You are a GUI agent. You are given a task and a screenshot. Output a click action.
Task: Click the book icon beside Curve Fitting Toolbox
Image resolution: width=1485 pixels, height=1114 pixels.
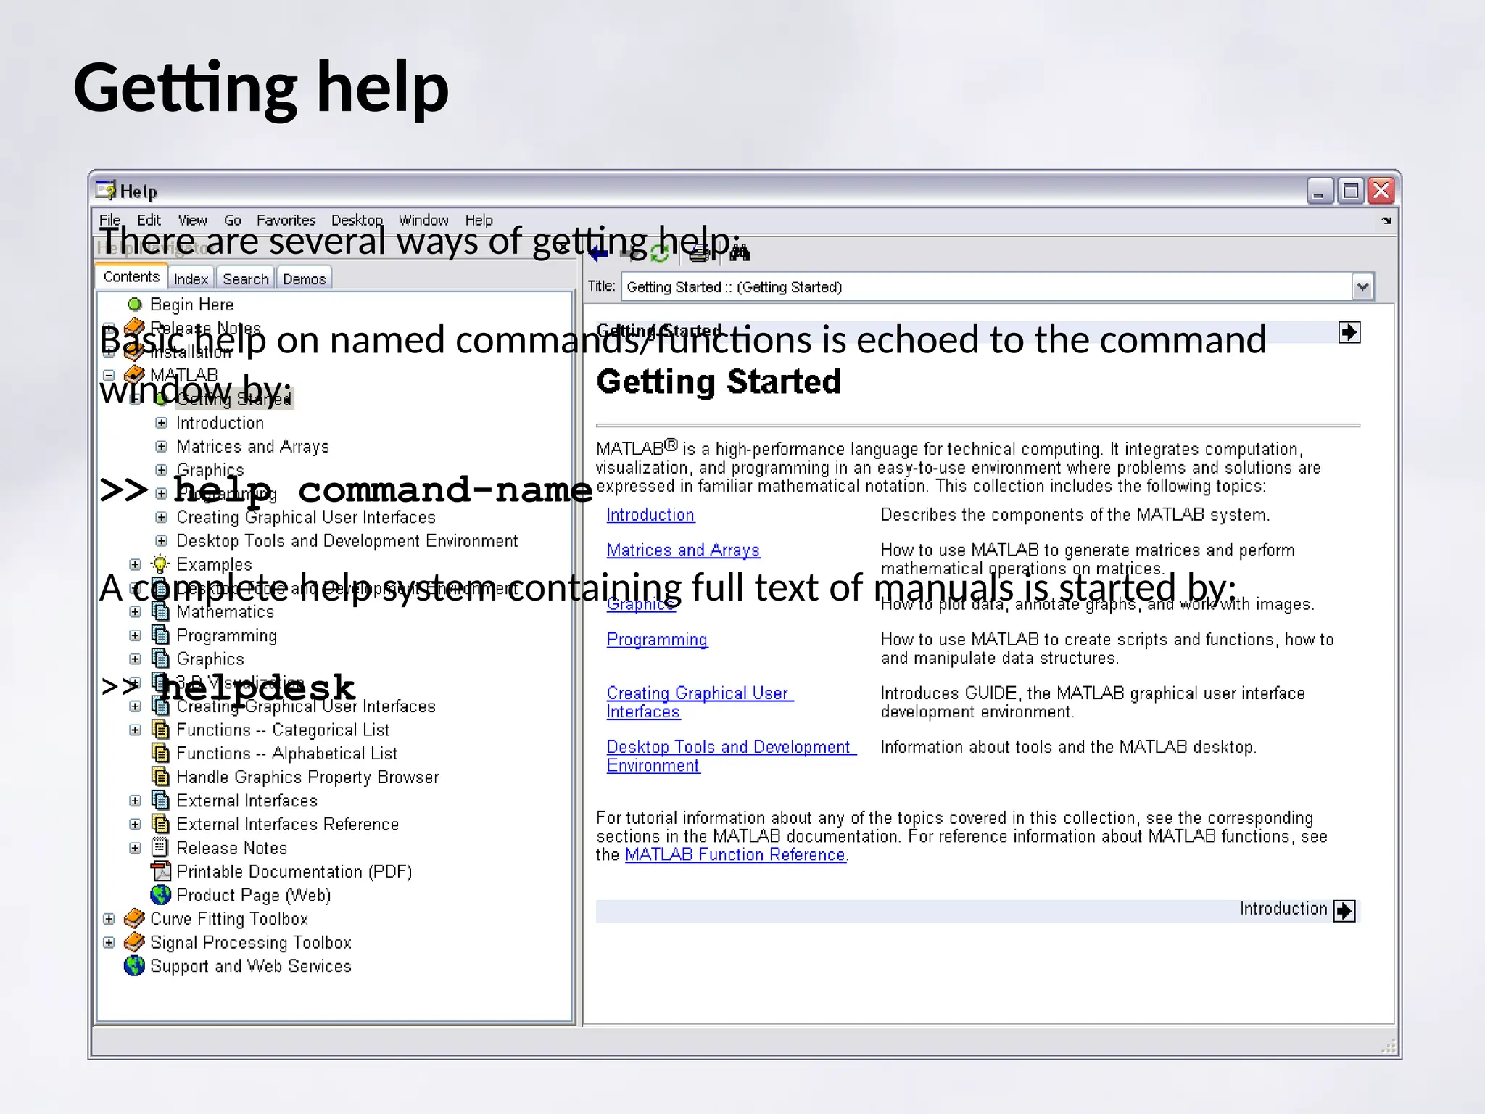134,918
